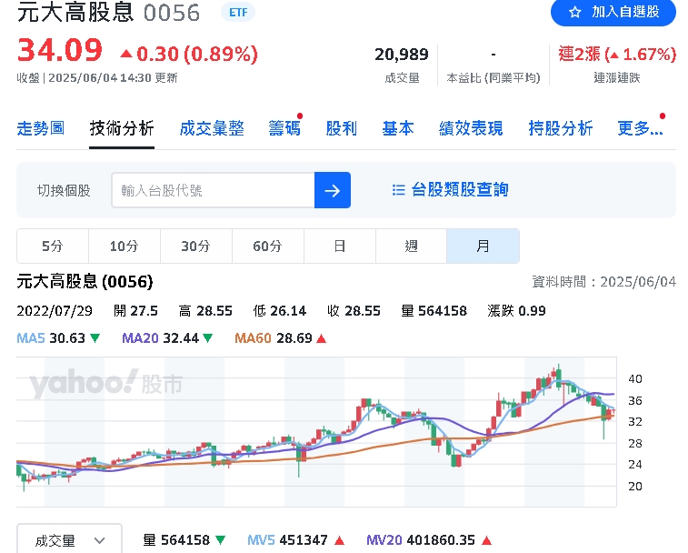The image size is (688, 553).
Task: Select the 日 daily chart interval
Action: [x=340, y=246]
